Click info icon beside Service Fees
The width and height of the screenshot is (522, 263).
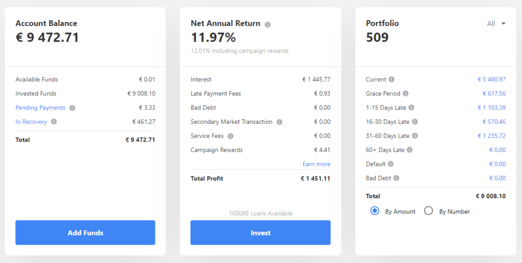coord(230,136)
